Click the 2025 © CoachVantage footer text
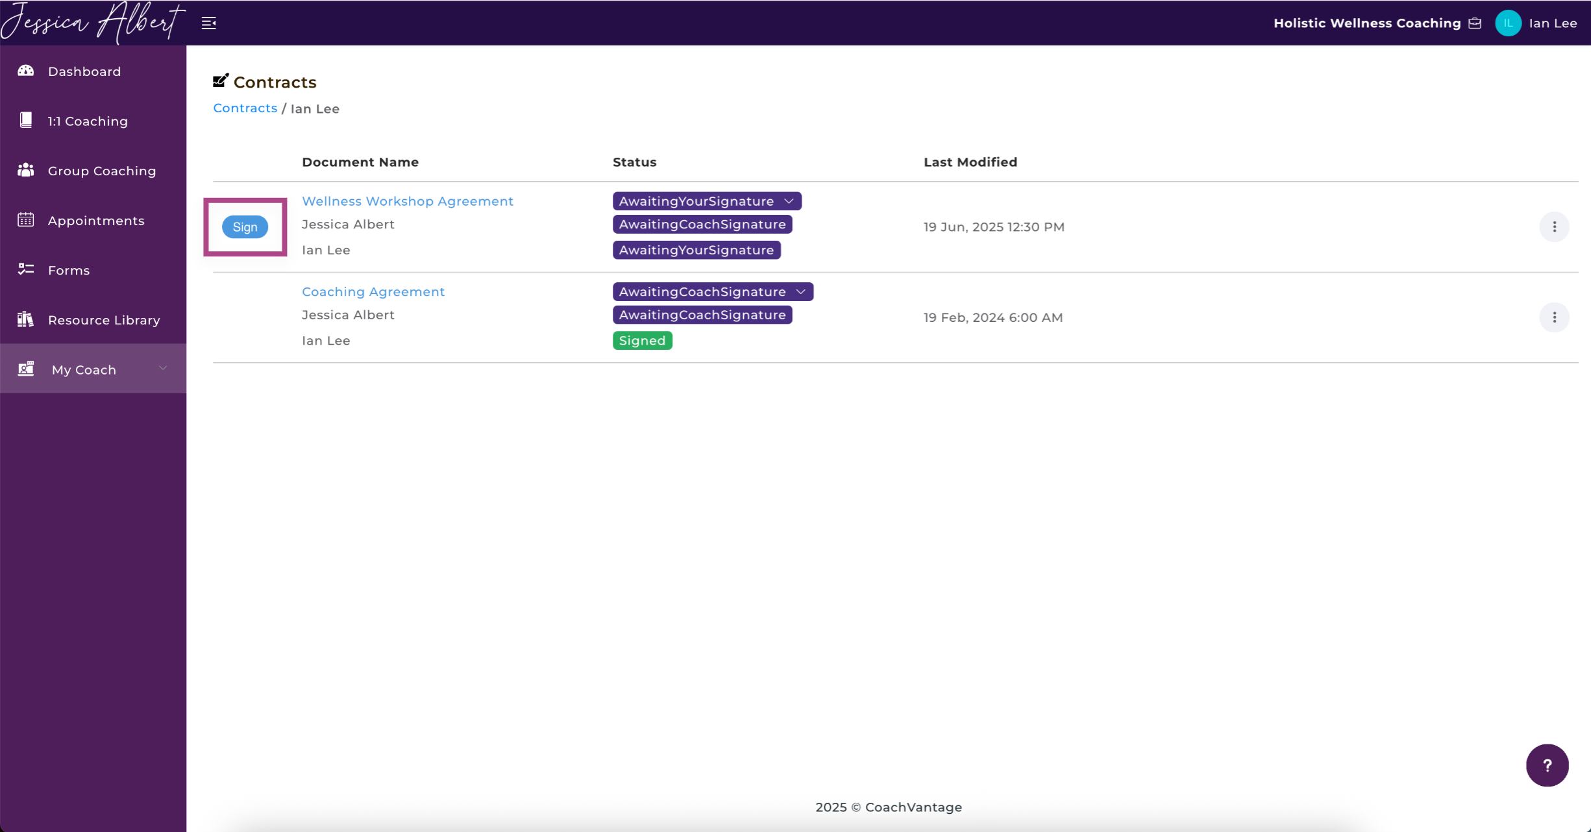The width and height of the screenshot is (1591, 832). click(889, 807)
